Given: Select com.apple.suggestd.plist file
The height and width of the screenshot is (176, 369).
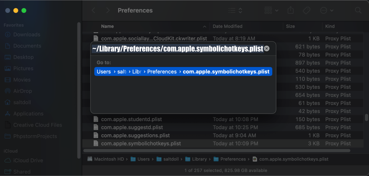Looking at the screenshot, I should pos(132,127).
